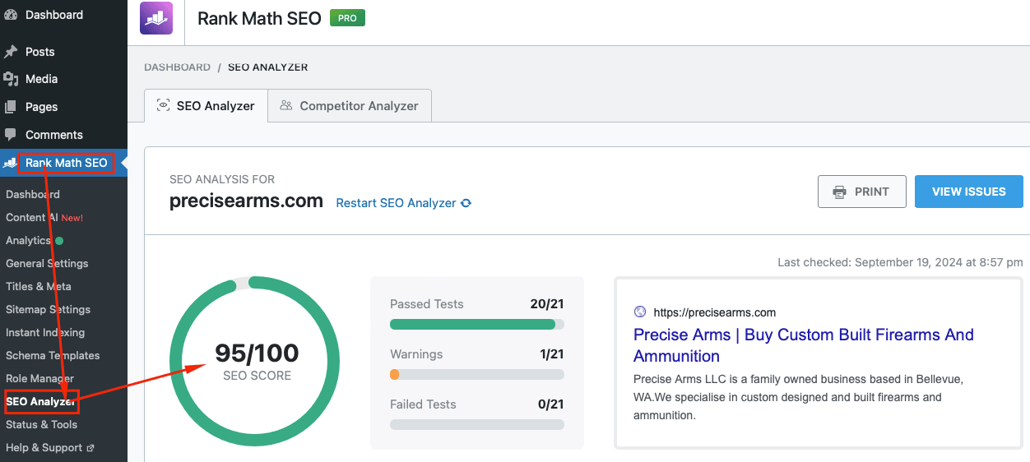Screen dimensions: 1030x462
Task: Open Sitemap Settings submenu item
Action: 48,310
